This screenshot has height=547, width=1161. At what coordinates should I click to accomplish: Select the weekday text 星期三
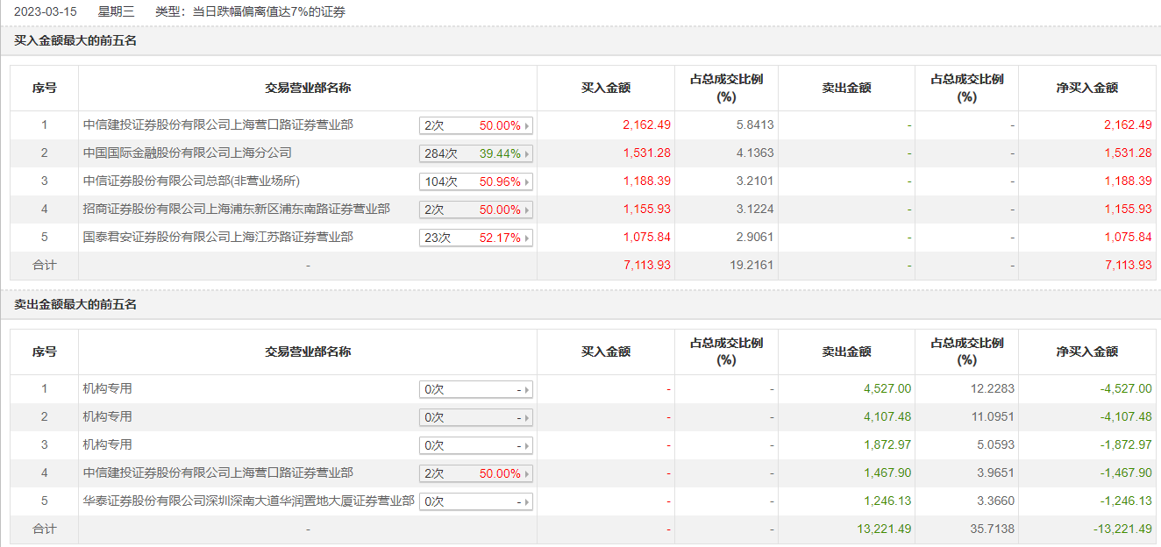point(116,12)
